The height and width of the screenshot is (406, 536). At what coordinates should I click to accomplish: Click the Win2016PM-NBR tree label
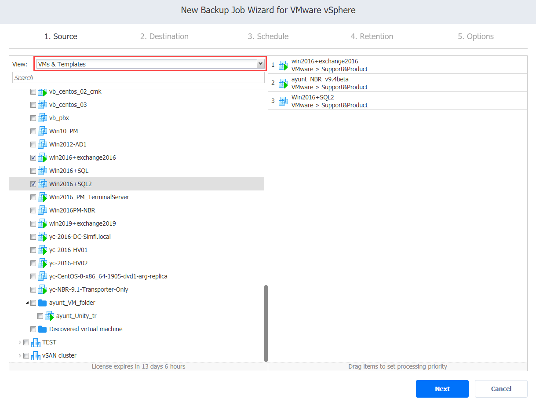(72, 210)
